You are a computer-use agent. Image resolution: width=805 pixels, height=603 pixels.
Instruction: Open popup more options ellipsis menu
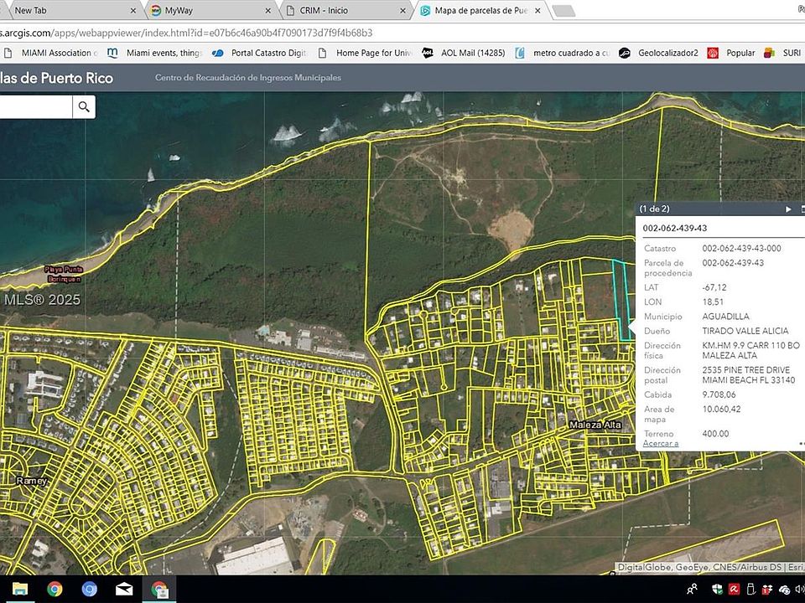click(x=801, y=444)
